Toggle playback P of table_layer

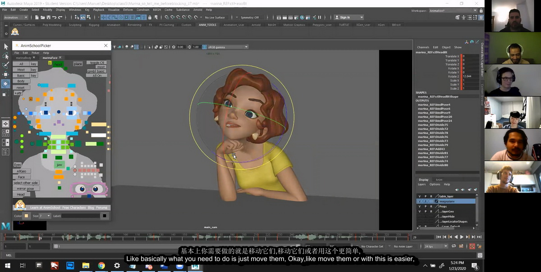425,196
